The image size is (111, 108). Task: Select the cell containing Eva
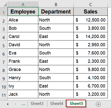(23, 53)
